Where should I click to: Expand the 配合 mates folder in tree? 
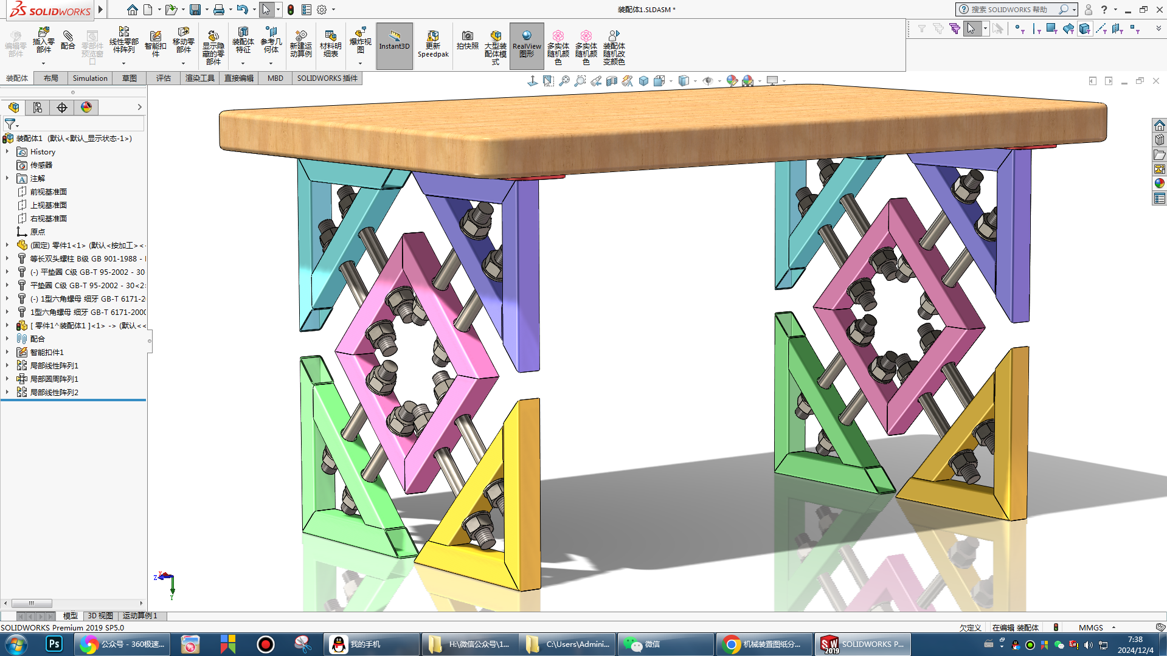(7, 339)
